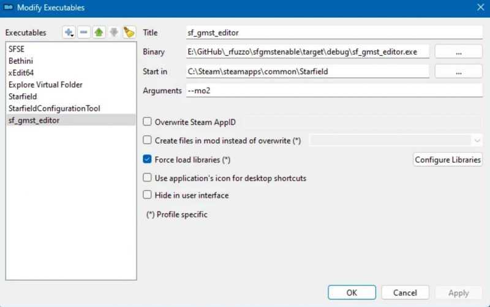The image size is (490, 307).
Task: Click the Overwrite Steam AppID text field
Action: point(363,122)
